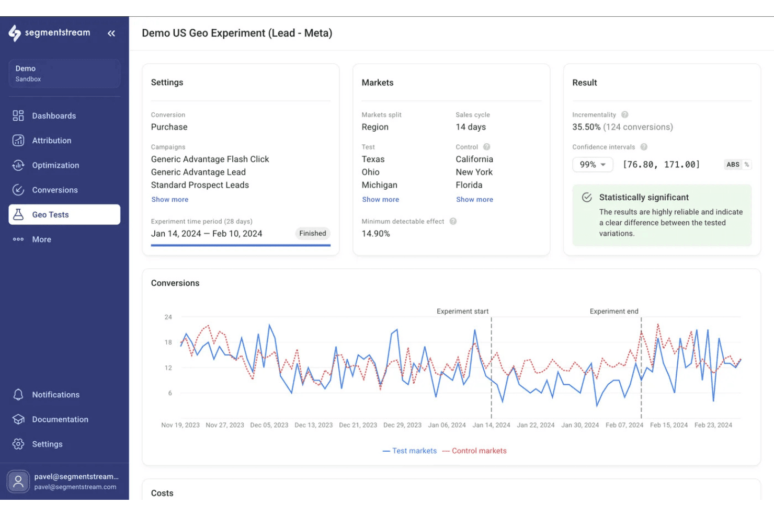Click the Conversions checkmark icon
774x516 pixels.
pyautogui.click(x=18, y=190)
